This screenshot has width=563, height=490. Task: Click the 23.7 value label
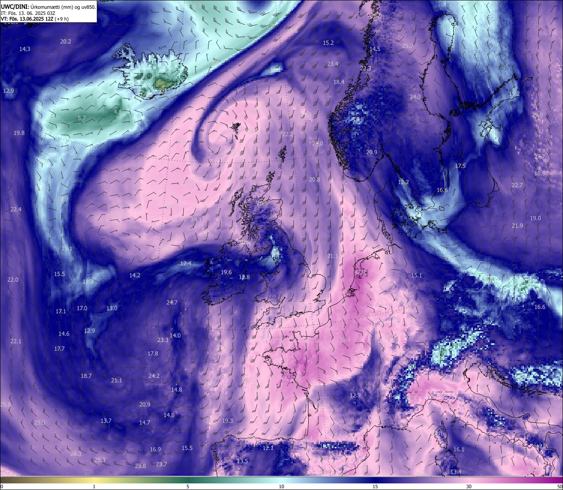point(161,464)
